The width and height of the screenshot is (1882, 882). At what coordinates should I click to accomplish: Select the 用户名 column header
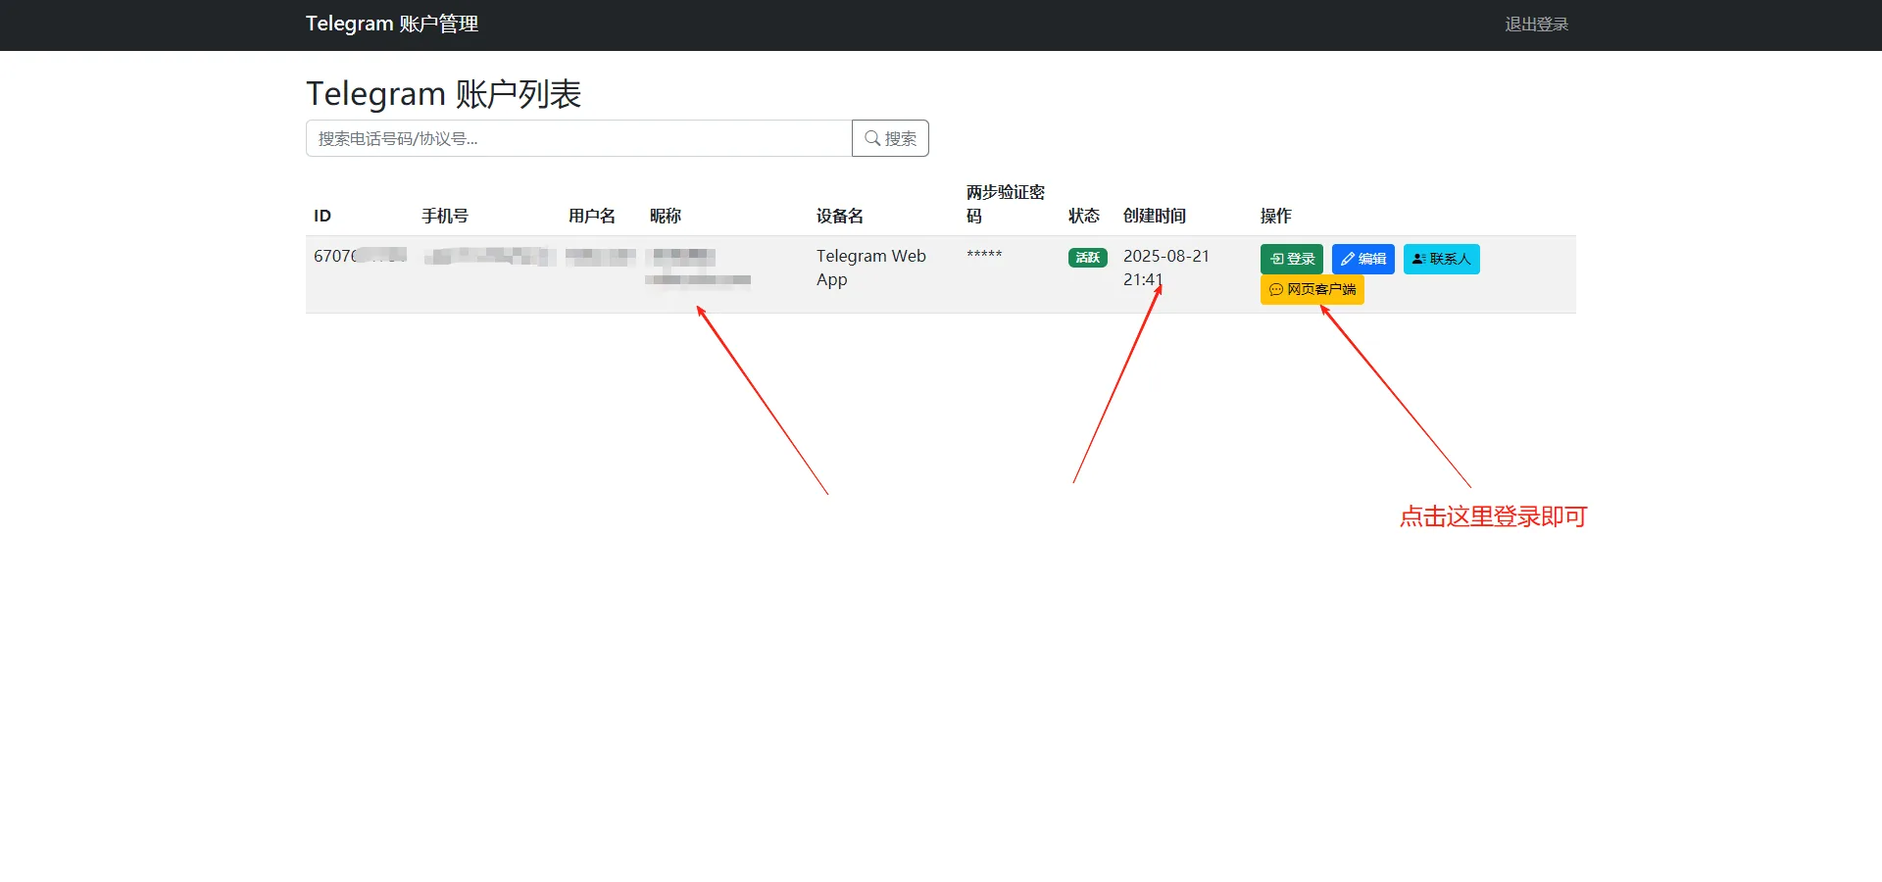(592, 216)
